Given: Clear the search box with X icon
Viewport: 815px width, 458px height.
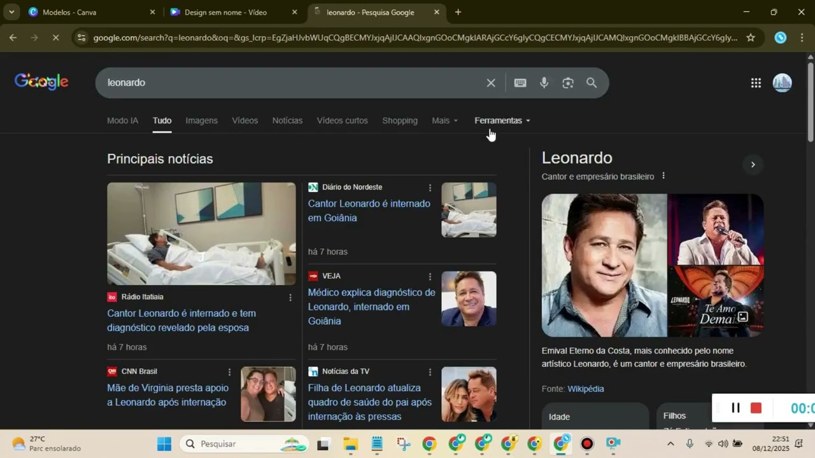Looking at the screenshot, I should click(491, 83).
